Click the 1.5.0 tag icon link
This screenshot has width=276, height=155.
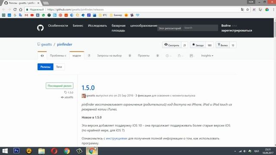pyautogui.click(x=69, y=92)
